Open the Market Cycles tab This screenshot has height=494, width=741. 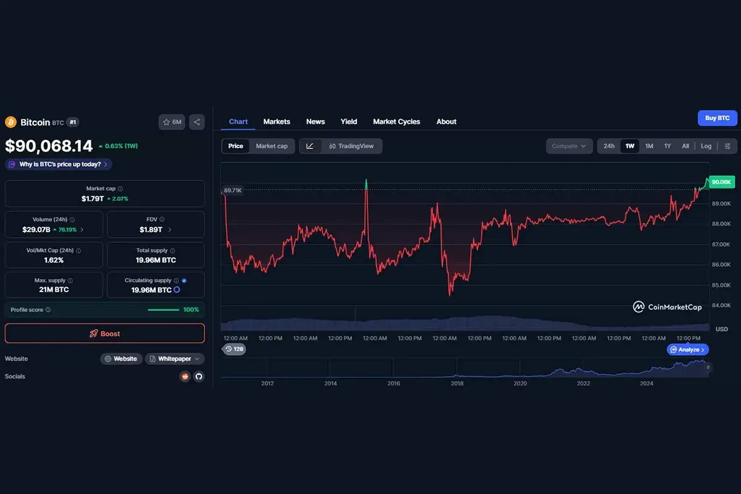(x=396, y=122)
